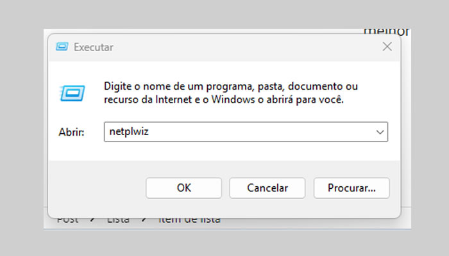Click the partially hidden "melhor" text
449x256 pixels.
386,31
